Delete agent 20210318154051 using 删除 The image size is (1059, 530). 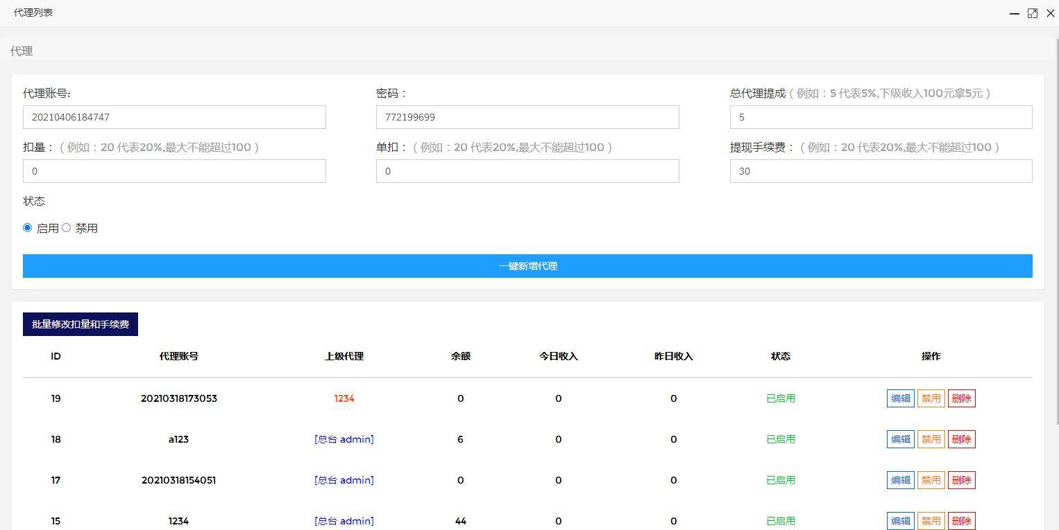[961, 479]
